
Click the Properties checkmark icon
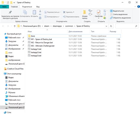coord(99,12)
